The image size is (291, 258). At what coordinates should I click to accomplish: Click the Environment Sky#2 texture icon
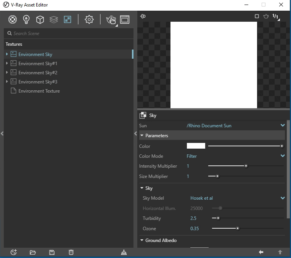pos(13,72)
